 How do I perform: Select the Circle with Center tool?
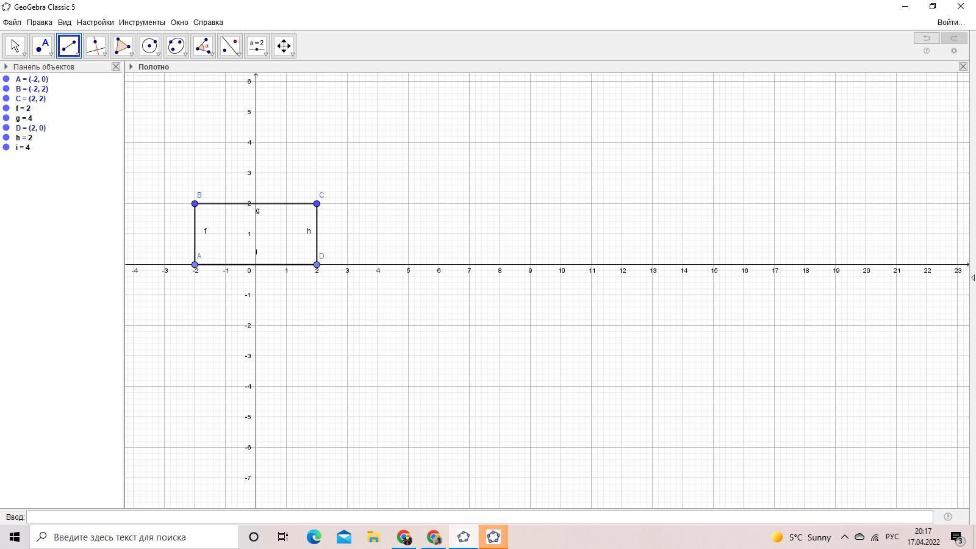click(149, 46)
